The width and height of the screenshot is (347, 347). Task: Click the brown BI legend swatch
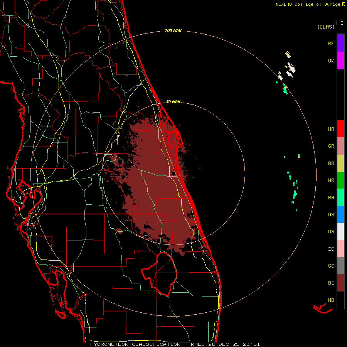(x=340, y=283)
